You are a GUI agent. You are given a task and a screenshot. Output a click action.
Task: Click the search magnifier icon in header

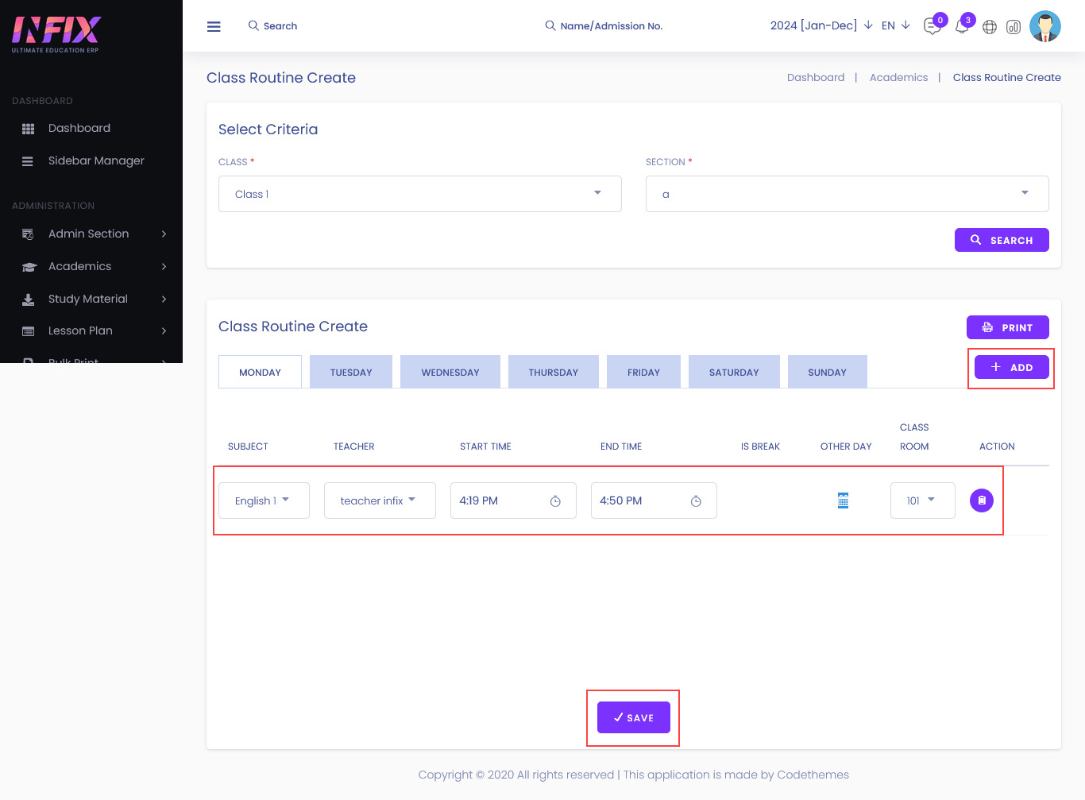point(253,25)
